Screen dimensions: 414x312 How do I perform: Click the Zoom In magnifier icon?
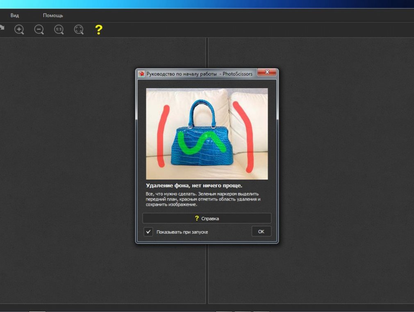[19, 30]
